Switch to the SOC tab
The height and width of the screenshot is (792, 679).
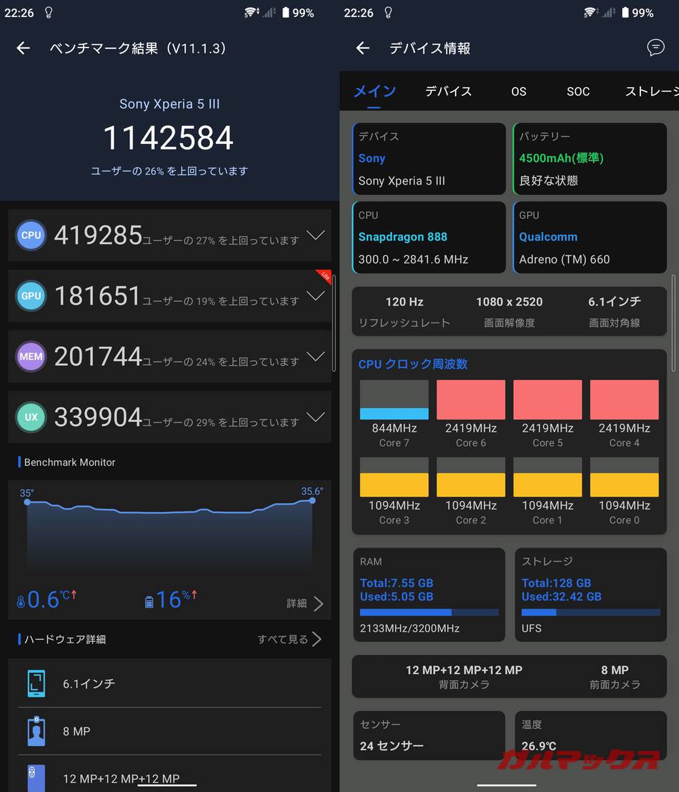point(578,92)
